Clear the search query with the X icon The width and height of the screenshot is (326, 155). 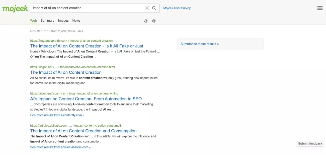pyautogui.click(x=147, y=8)
